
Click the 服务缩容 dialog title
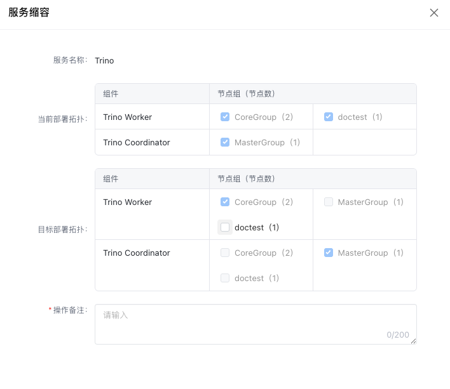coord(29,12)
